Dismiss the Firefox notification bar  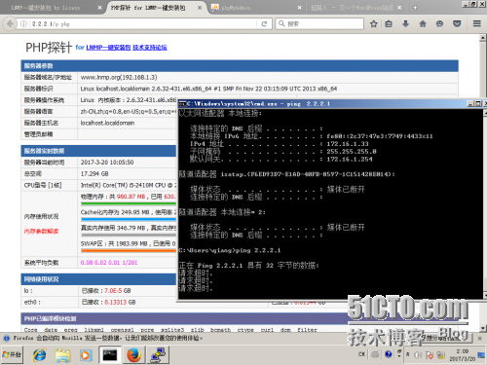(x=480, y=338)
